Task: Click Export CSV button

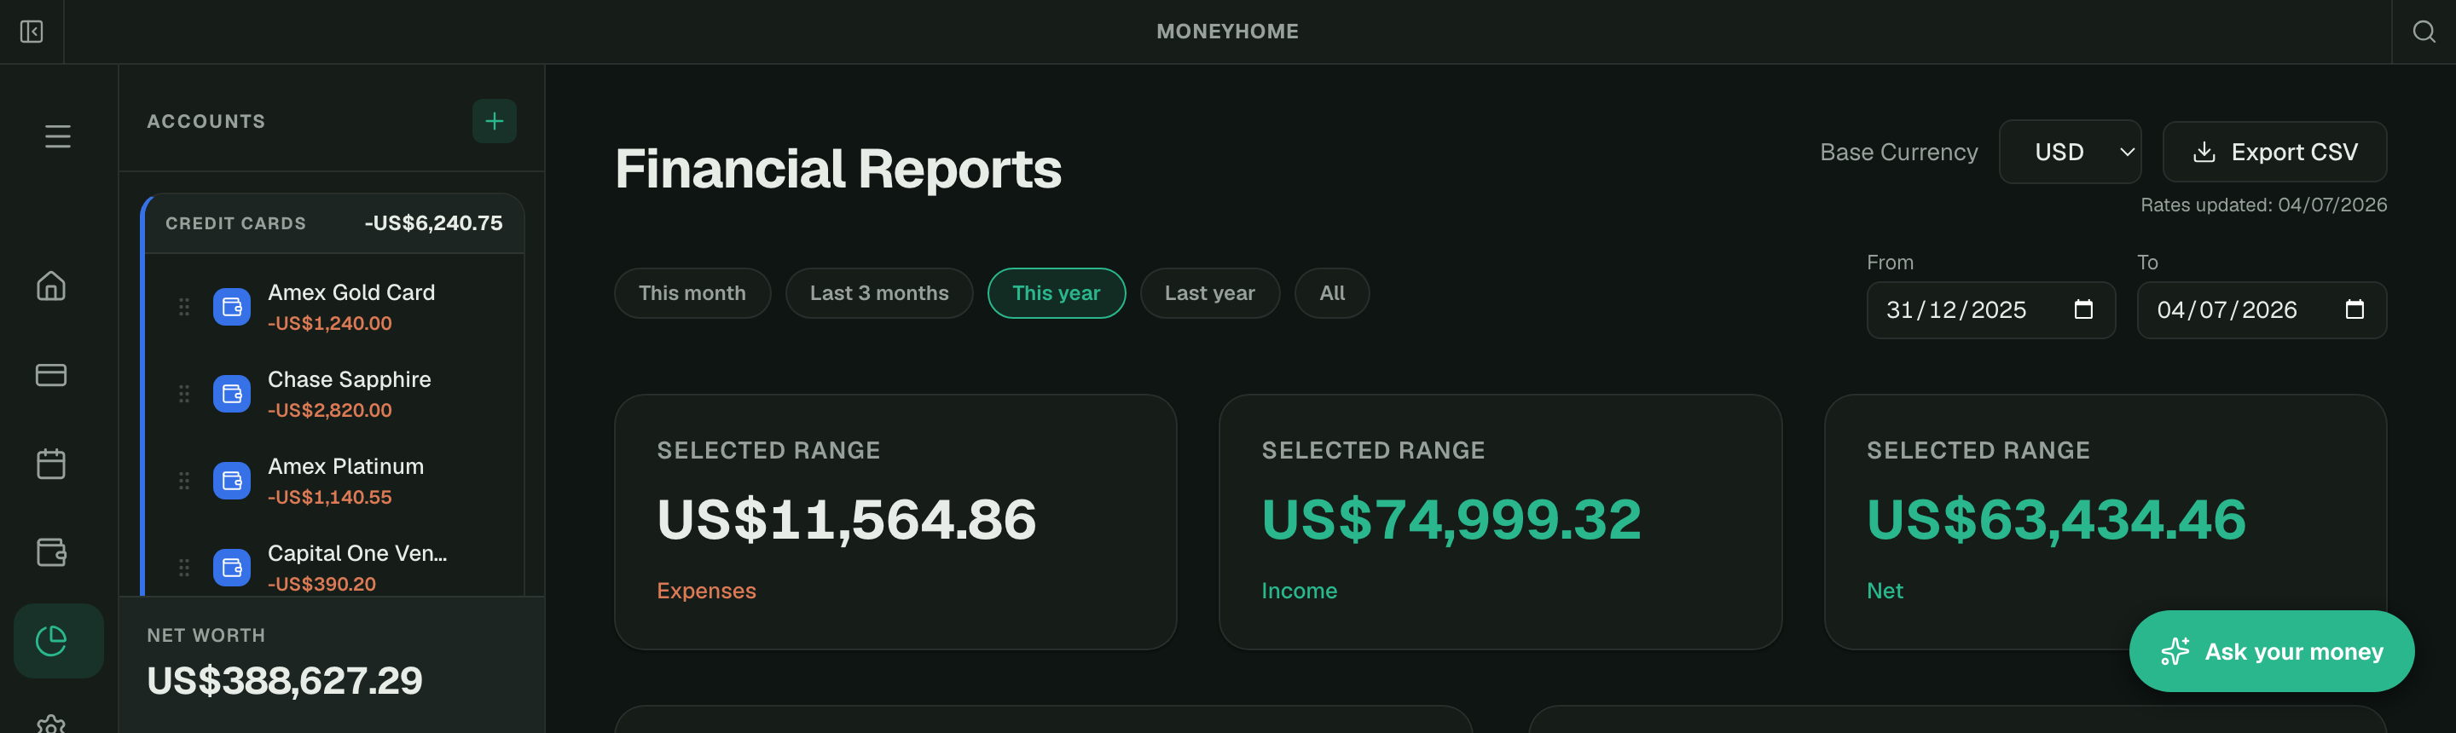Action: (x=2275, y=152)
